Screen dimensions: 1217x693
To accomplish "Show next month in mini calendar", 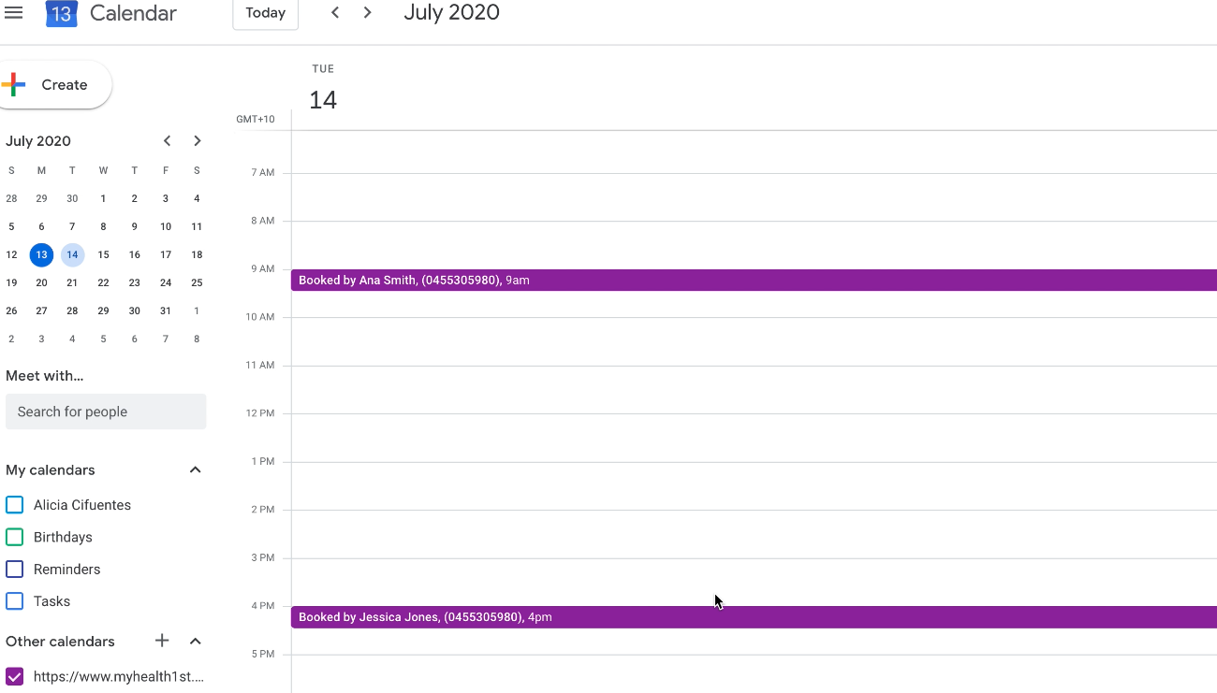I will click(x=198, y=141).
